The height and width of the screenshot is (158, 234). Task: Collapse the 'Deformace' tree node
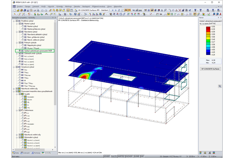17,110
